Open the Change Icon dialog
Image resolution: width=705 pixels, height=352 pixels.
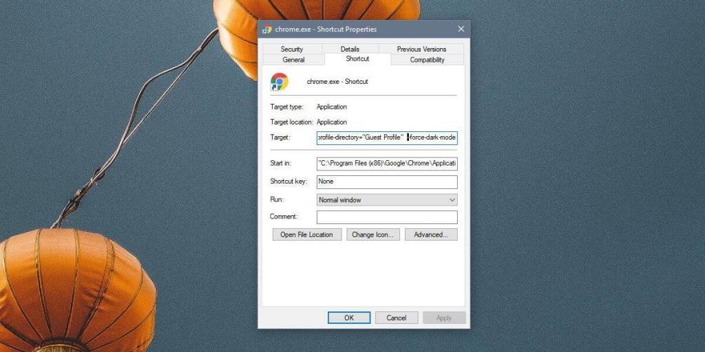click(x=372, y=234)
